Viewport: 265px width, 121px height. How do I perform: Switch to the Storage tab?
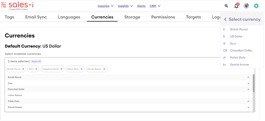[x=132, y=17]
